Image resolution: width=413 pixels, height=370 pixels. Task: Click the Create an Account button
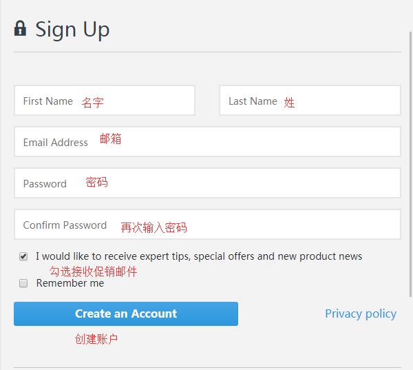click(x=126, y=314)
